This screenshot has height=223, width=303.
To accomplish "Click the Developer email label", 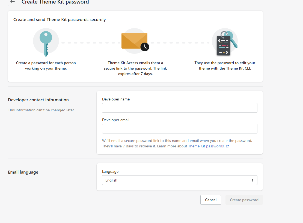I will 115,120.
